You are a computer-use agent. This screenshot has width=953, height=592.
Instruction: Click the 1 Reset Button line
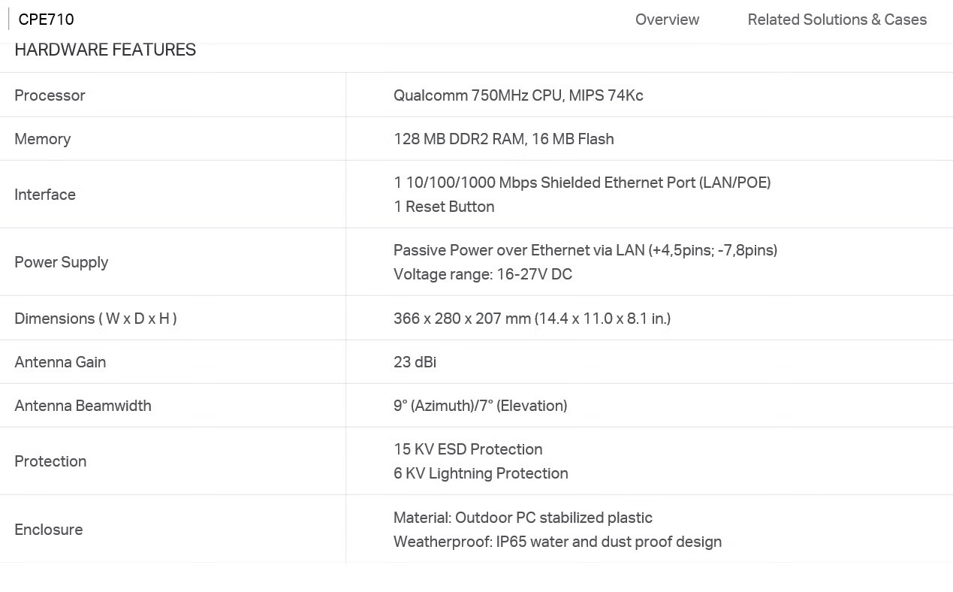pos(444,207)
